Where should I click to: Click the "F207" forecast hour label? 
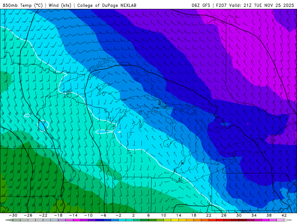click(221, 5)
